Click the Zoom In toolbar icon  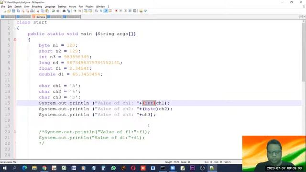(x=75, y=11)
